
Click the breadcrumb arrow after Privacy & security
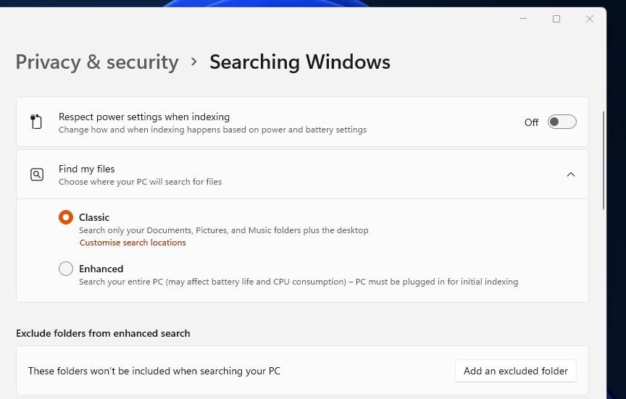(x=194, y=62)
